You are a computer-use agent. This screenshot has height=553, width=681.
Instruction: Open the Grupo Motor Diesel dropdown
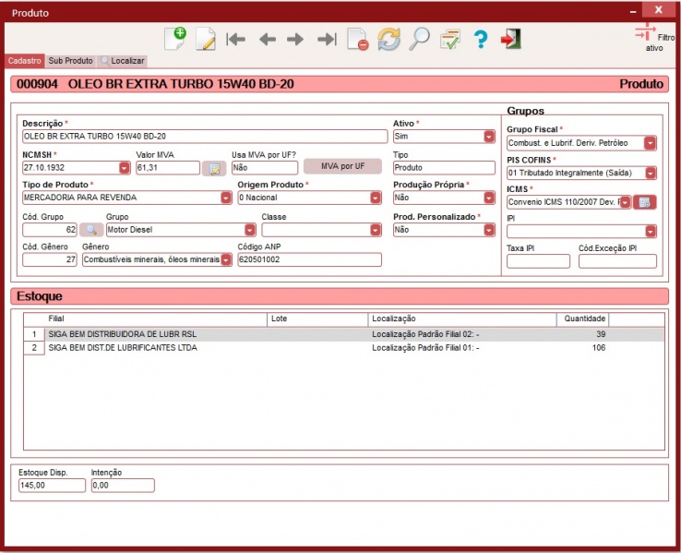(x=250, y=230)
